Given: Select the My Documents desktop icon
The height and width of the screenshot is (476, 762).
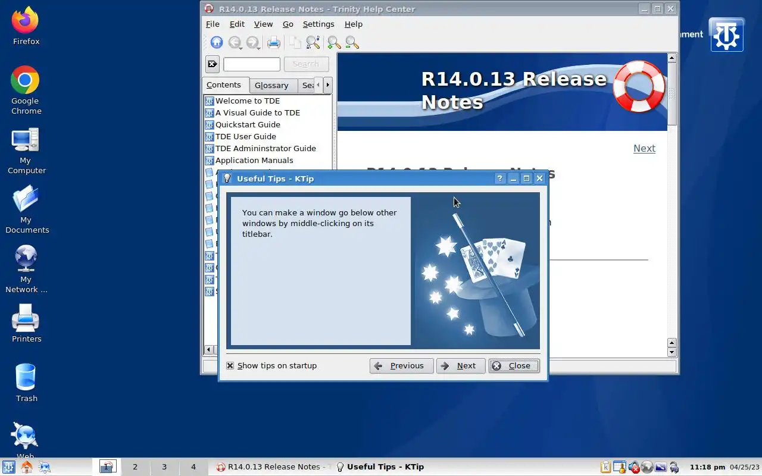Looking at the screenshot, I should [26, 209].
